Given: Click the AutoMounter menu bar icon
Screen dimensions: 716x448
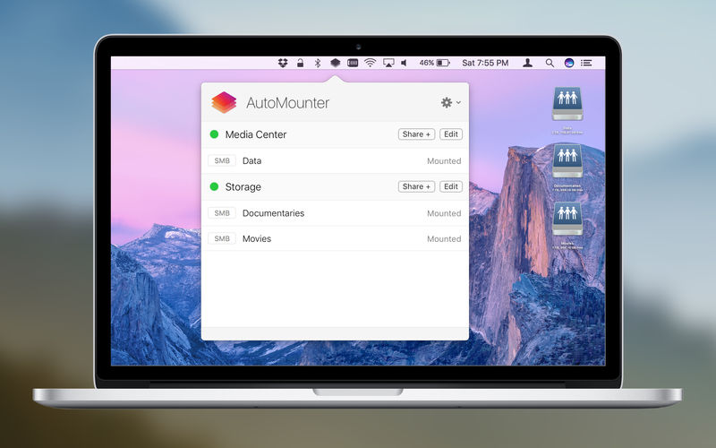Looking at the screenshot, I should coord(335,64).
